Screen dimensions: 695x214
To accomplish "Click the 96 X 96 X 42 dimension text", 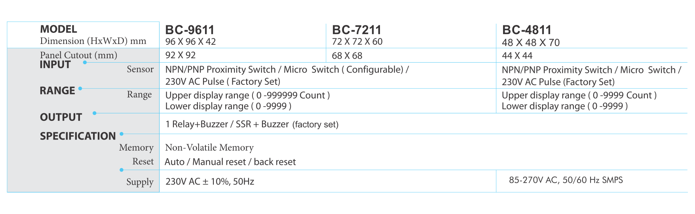I will (190, 42).
